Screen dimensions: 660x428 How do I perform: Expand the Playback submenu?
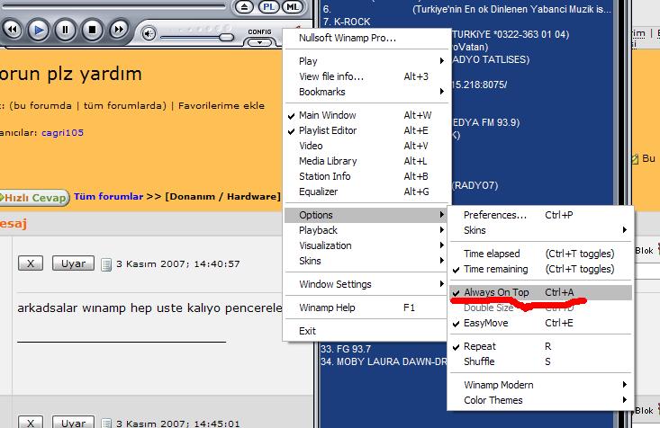[x=366, y=230]
